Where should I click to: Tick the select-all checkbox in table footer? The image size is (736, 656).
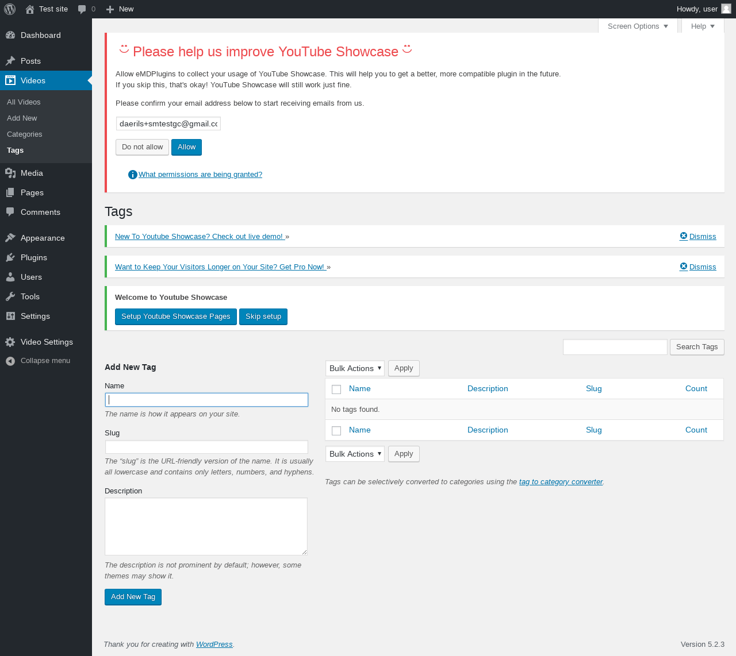336,431
